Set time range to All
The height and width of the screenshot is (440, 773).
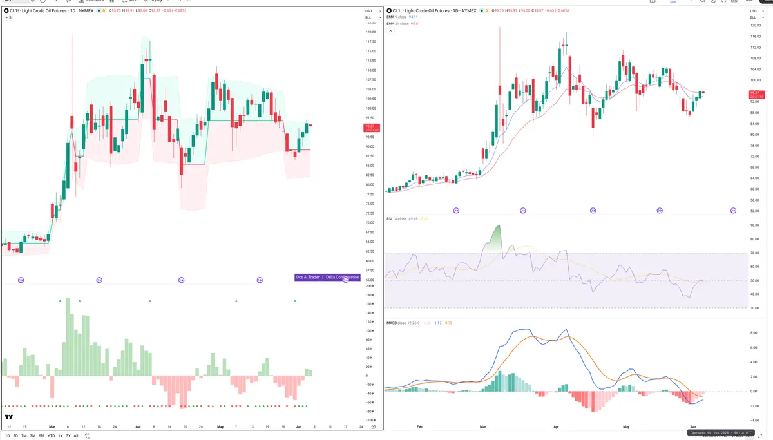point(76,436)
